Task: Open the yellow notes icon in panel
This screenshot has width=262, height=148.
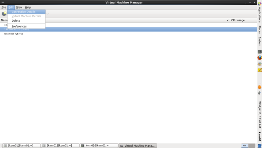Action: pos(259,70)
